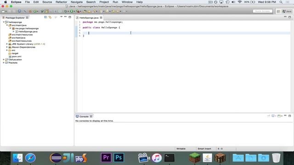Click Display Selected Console icon
The height and width of the screenshot is (165, 294).
(273, 116)
